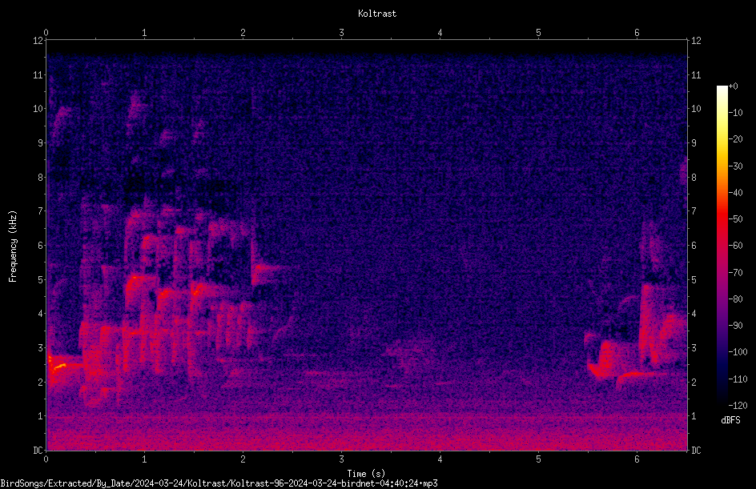Screen dimensions: 756x489
Task: Click the bright yellow call near 2.5 kHz
Action: pyautogui.click(x=58, y=367)
